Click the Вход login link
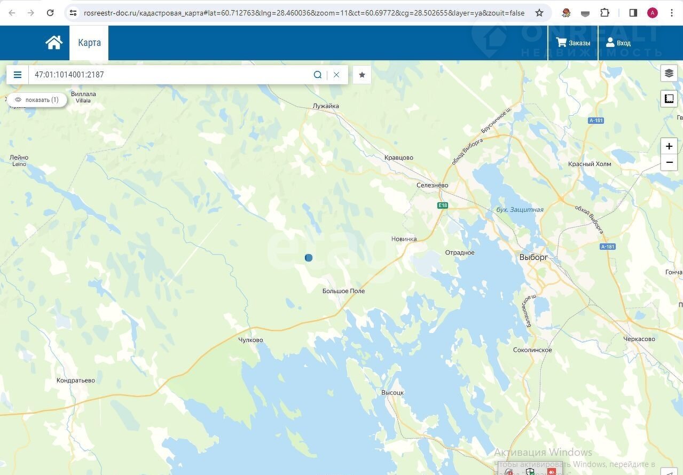 click(618, 43)
